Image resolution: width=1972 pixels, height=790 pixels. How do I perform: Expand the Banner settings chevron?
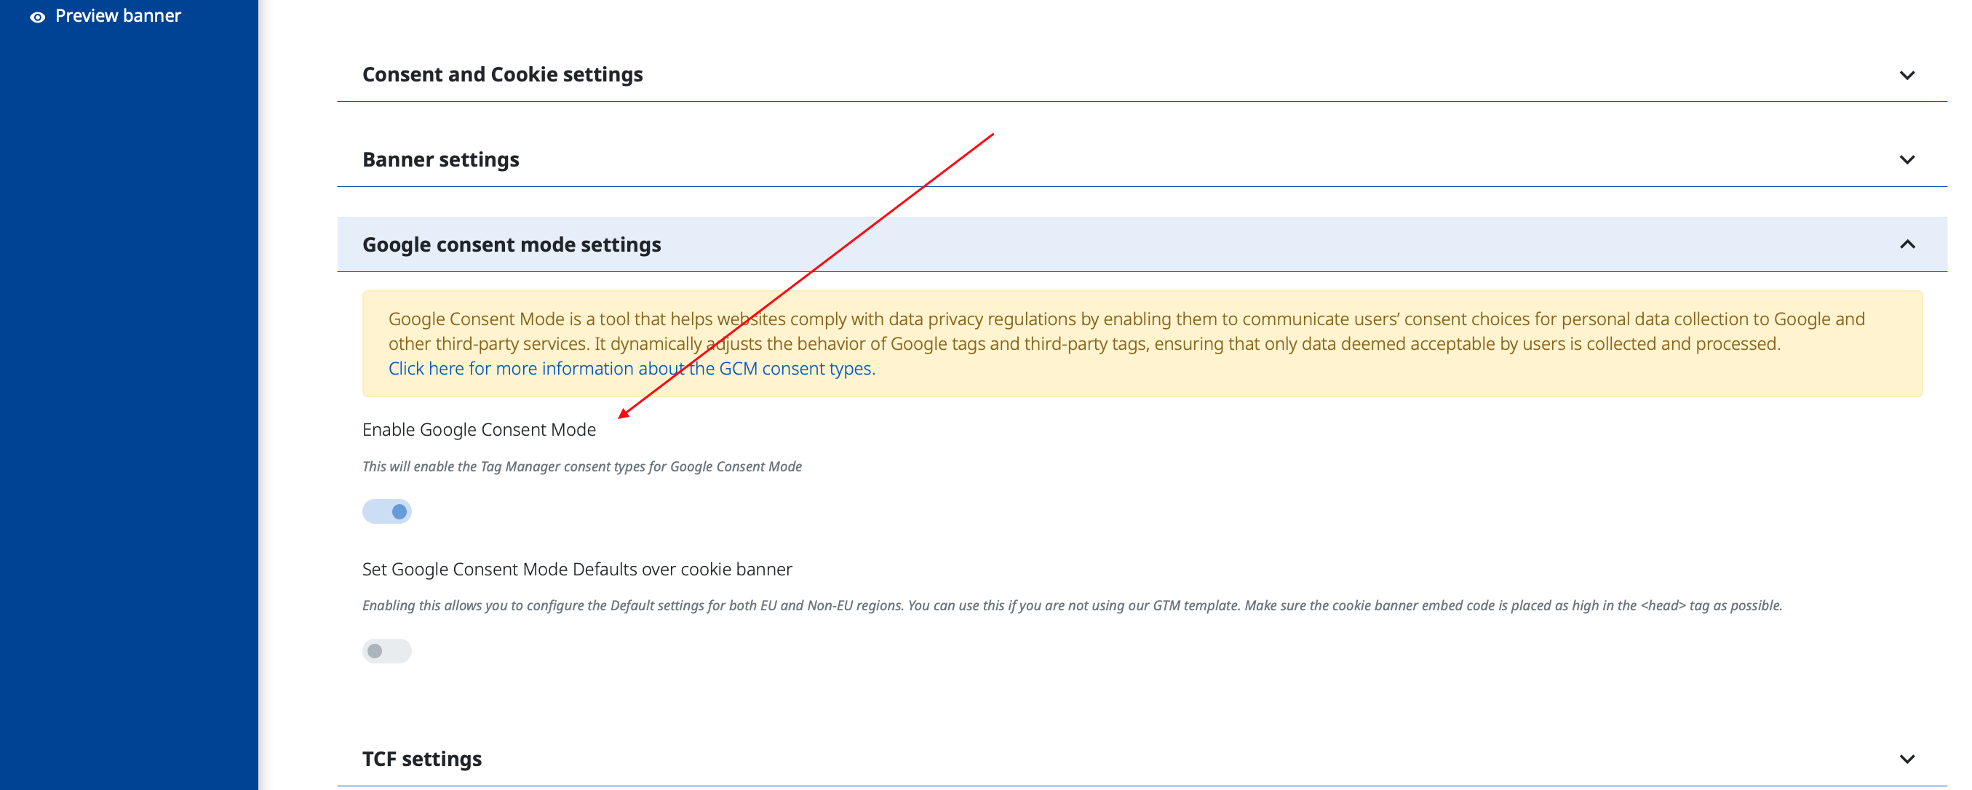(x=1907, y=160)
